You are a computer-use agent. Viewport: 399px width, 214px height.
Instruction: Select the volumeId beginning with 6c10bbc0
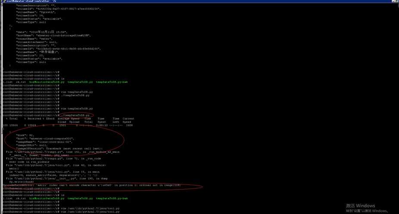[x=59, y=49]
